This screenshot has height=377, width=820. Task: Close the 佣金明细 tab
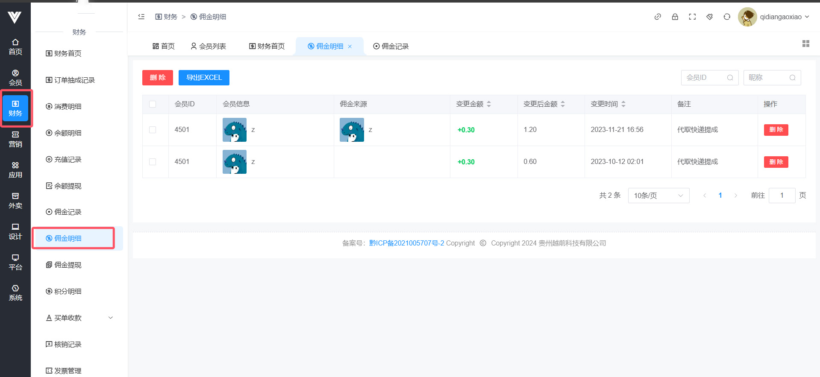click(350, 47)
